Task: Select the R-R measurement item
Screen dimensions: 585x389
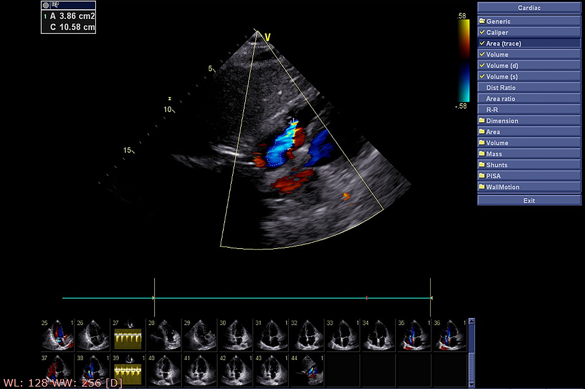Action: coord(492,110)
